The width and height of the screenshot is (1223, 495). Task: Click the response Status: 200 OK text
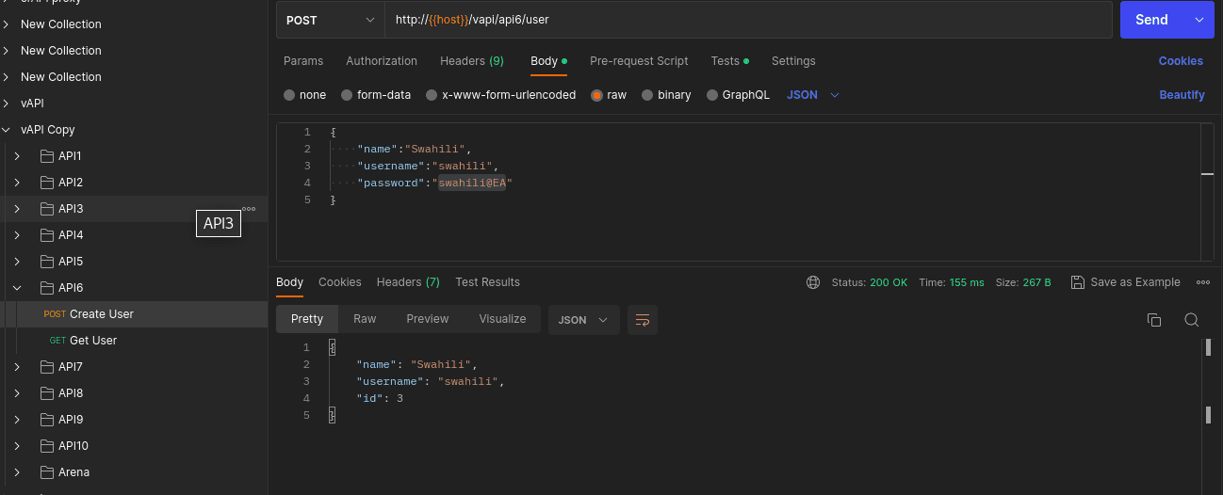click(870, 282)
